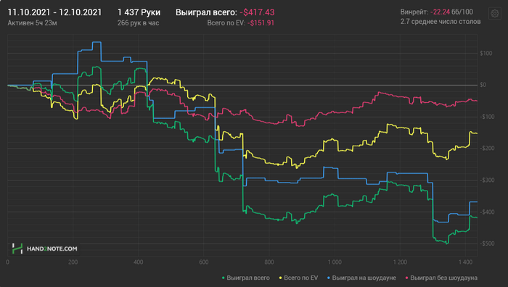Click the EV total value -$151.91

coord(261,23)
